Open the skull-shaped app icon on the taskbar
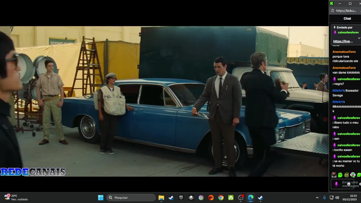Screen dimensions: 361x203 [x=191, y=198]
